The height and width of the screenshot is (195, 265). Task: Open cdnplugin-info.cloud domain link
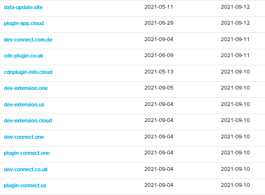pos(28,72)
